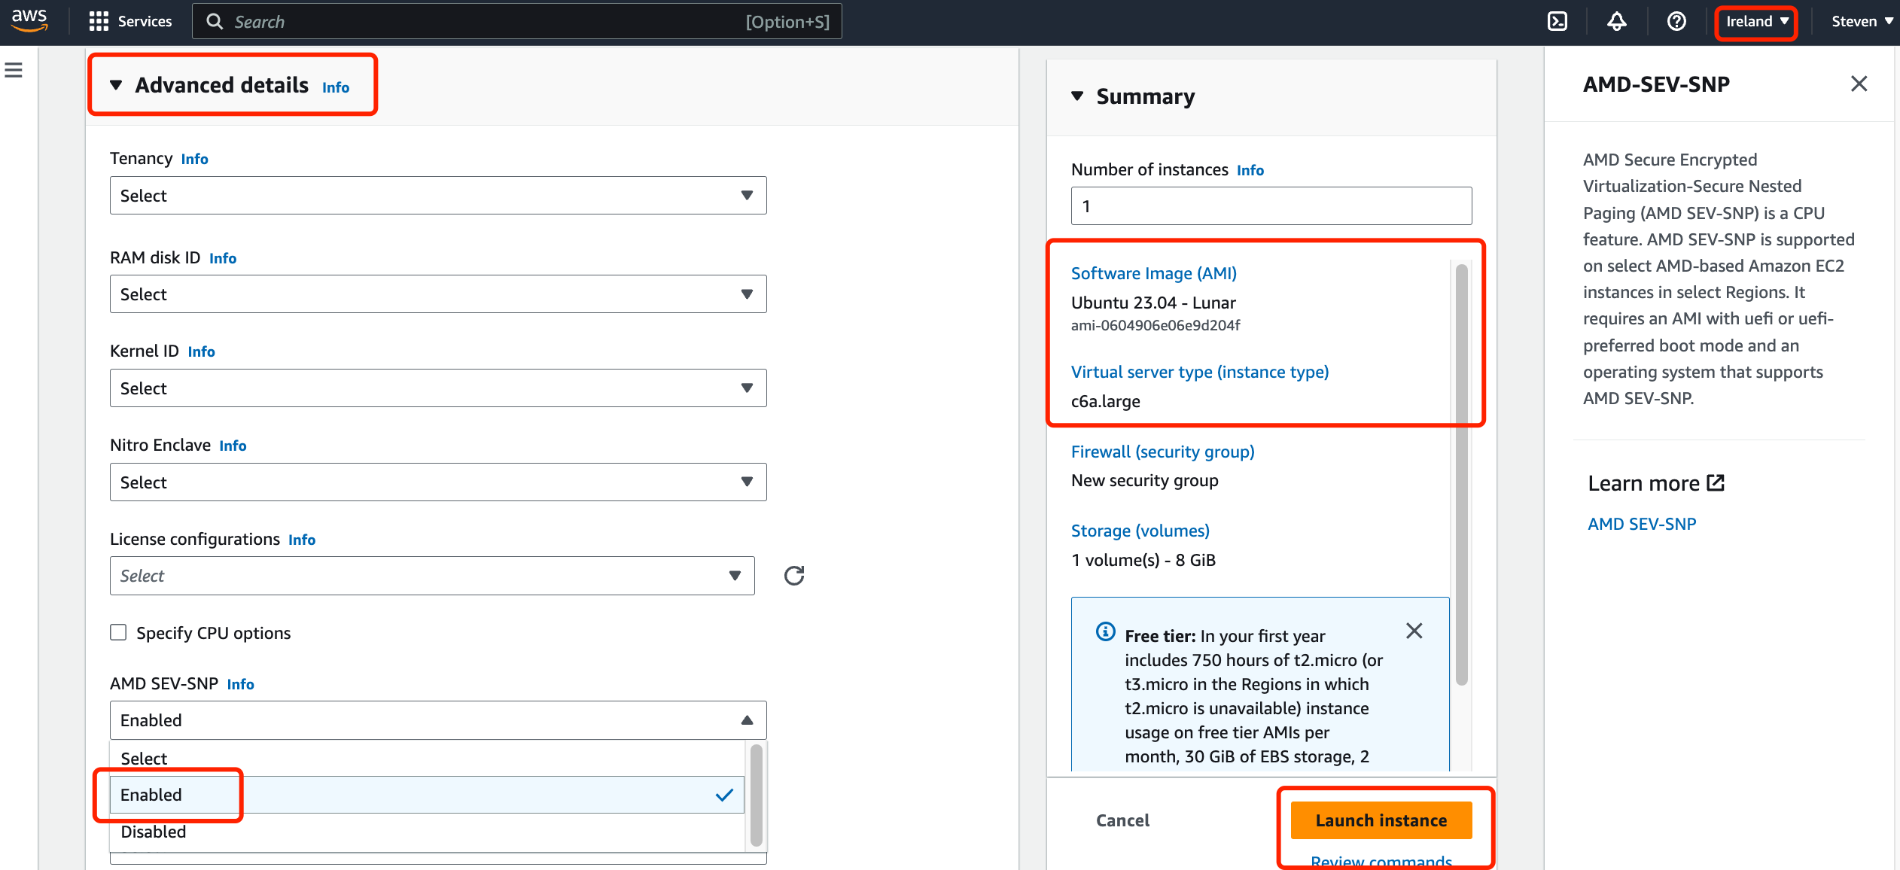
Task: Toggle the side navigation hamburger menu
Action: 14,70
